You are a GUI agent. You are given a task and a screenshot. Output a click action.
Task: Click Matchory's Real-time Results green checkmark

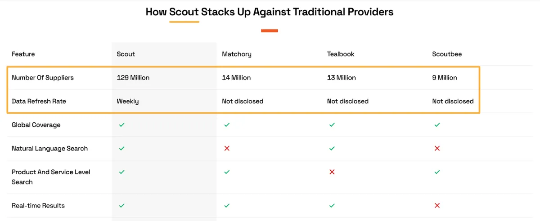pyautogui.click(x=227, y=205)
